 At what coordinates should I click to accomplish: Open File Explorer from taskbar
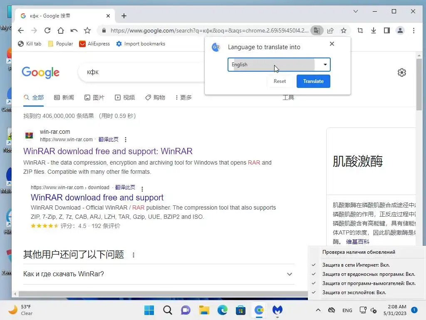point(204,310)
